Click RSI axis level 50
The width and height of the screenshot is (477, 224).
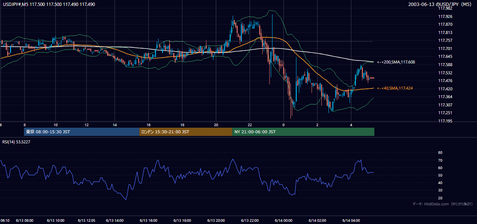(x=440, y=175)
